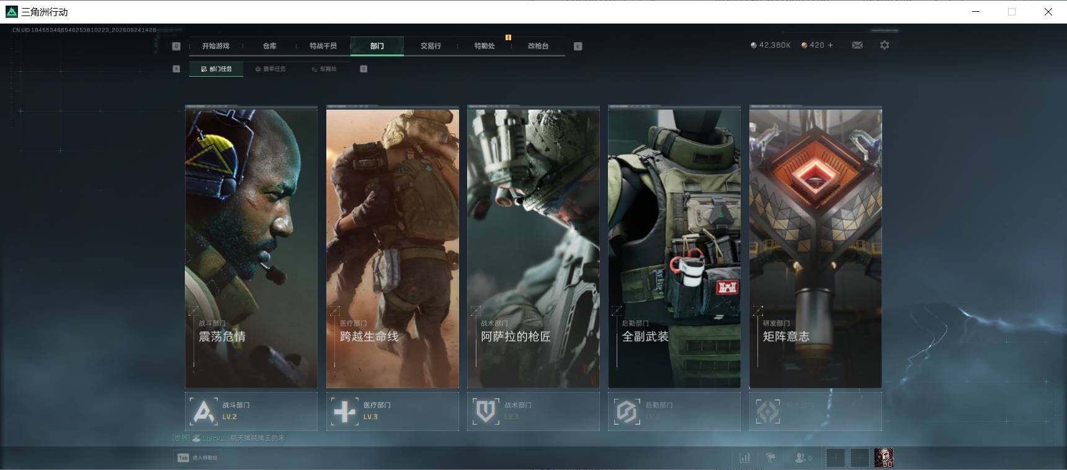Go to the 交易行 tab
The height and width of the screenshot is (470, 1067).
click(x=431, y=46)
